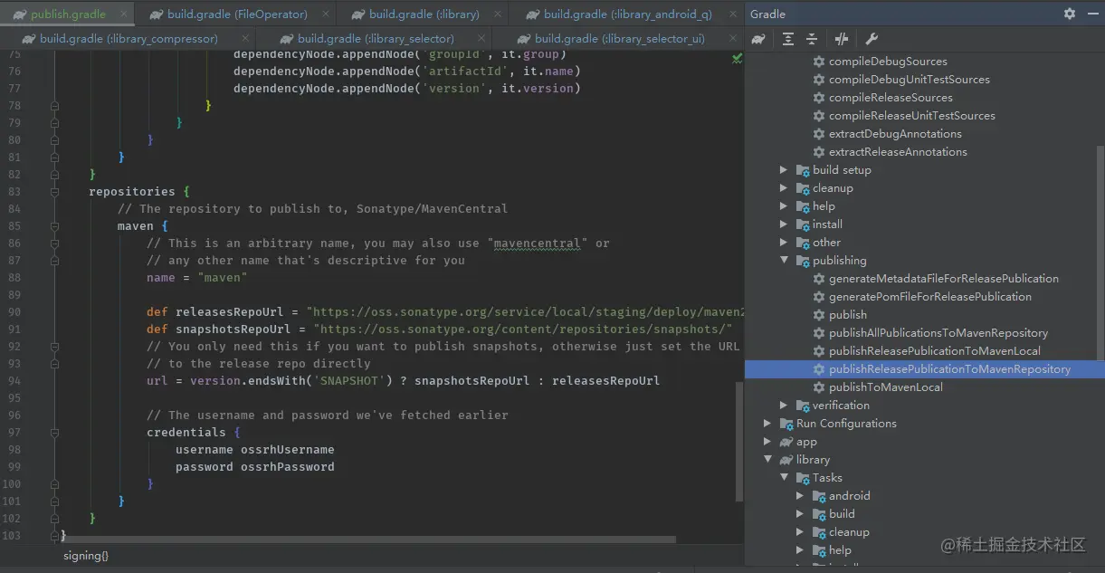Open the build.gradle (:library_compressor) tab
The height and width of the screenshot is (573, 1105).
pos(129,38)
